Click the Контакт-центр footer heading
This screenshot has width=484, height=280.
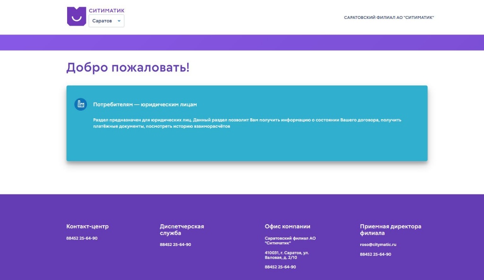[87, 227]
